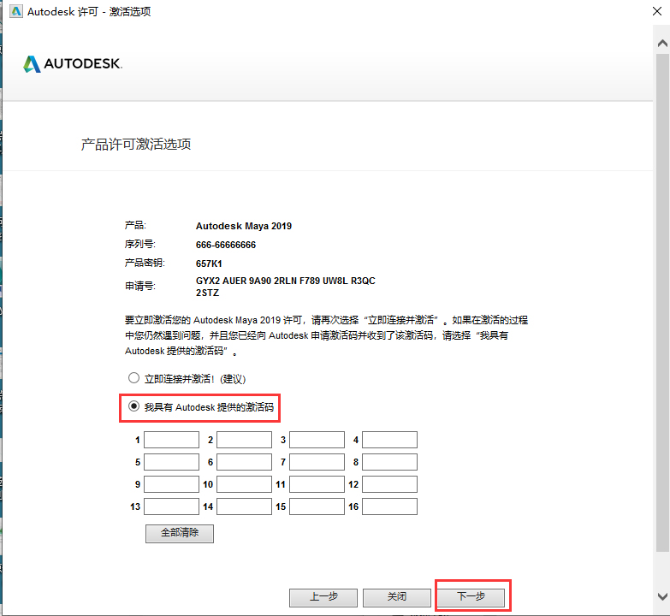Click activation code field 5
The width and height of the screenshot is (670, 616).
171,462
